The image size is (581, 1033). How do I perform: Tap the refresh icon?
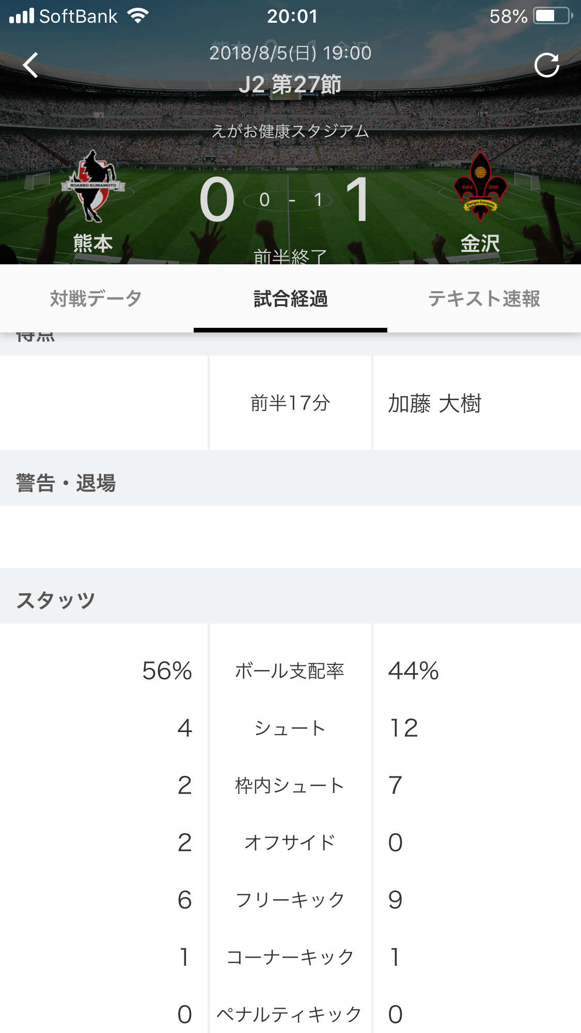point(547,65)
